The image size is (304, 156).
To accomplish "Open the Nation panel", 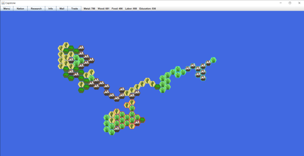I will 20,8.
